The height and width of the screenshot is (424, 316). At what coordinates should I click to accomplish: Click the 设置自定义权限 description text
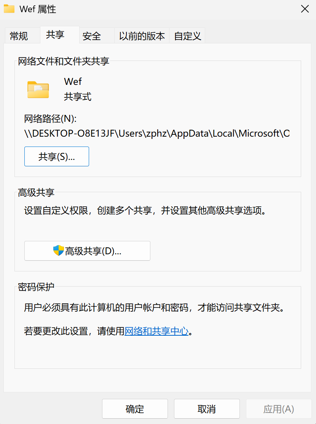(145, 210)
